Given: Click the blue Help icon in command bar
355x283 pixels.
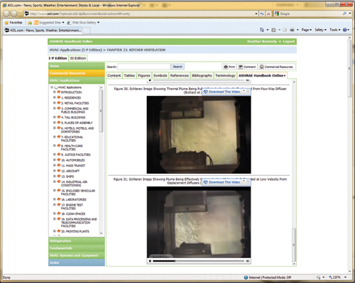Looking at the screenshot, I should [x=345, y=30].
